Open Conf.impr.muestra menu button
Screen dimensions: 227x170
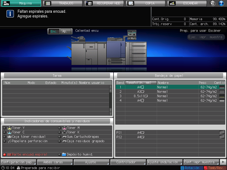coord(201,162)
